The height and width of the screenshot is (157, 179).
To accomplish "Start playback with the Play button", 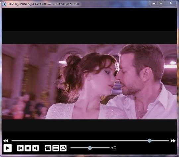I will coord(8,148).
